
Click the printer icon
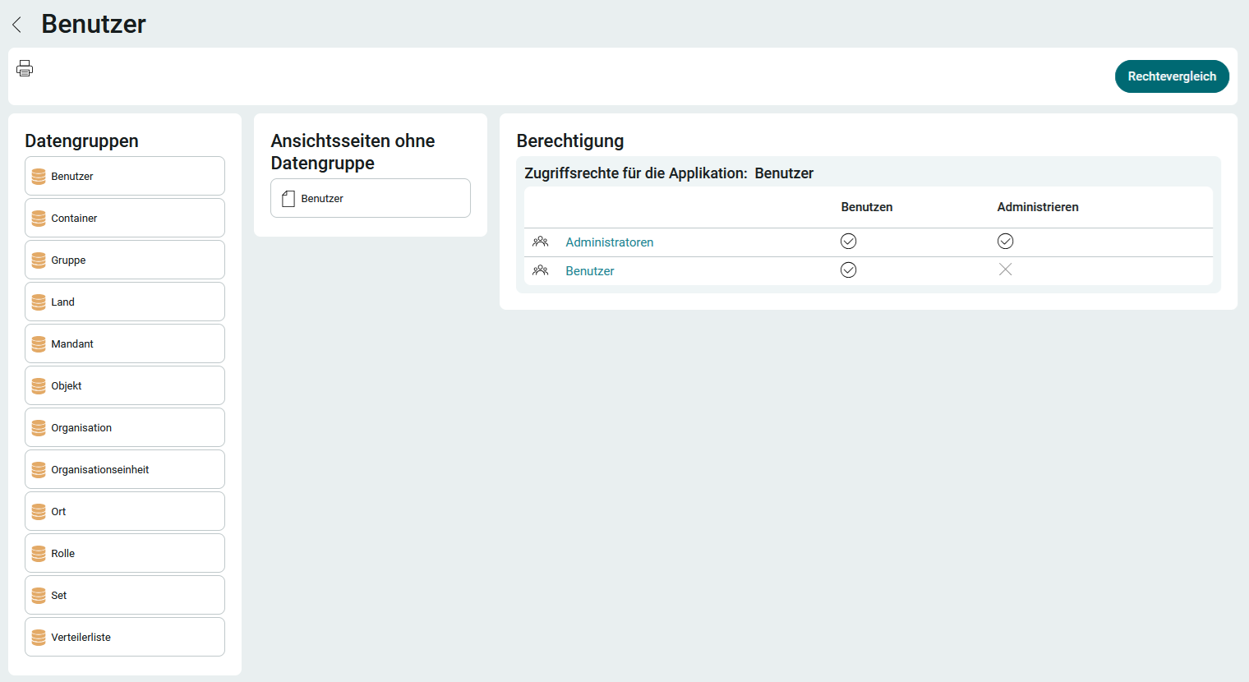(25, 68)
